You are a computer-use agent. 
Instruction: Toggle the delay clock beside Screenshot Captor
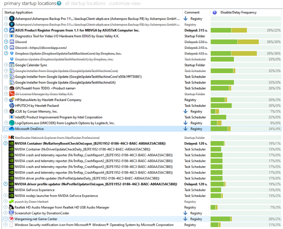(x=6, y=213)
